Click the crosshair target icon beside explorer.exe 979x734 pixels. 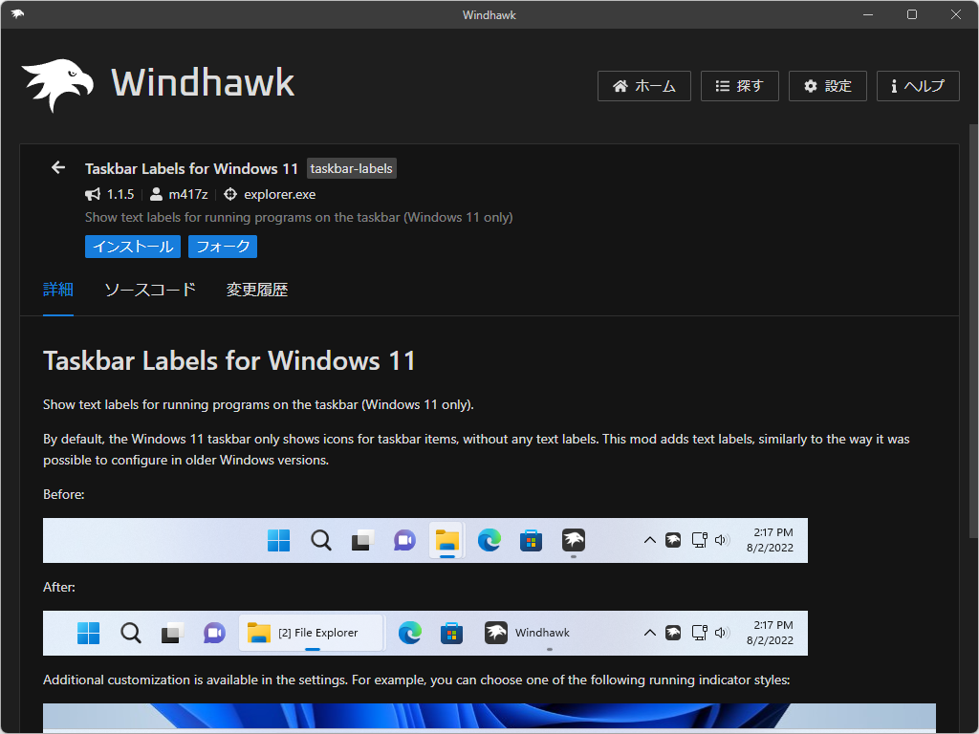[230, 194]
